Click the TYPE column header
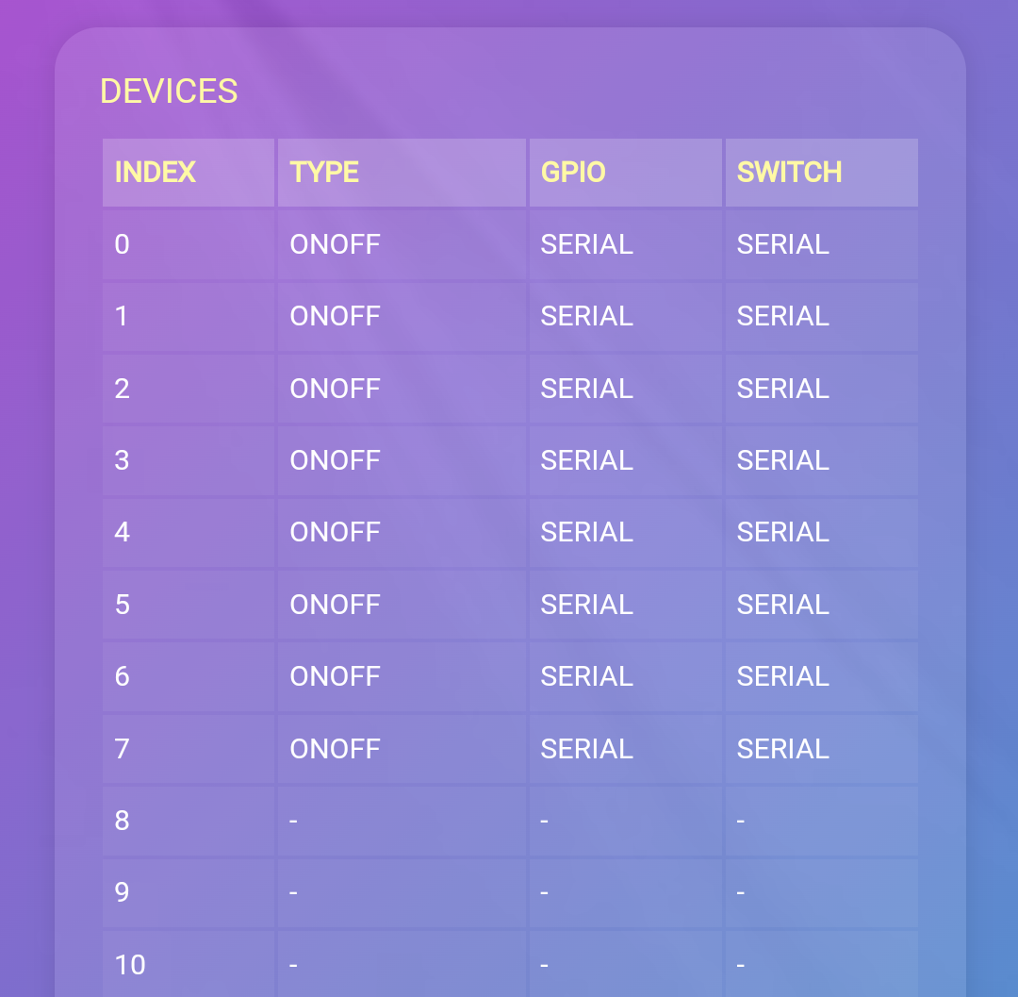Image resolution: width=1018 pixels, height=997 pixels. (x=324, y=173)
